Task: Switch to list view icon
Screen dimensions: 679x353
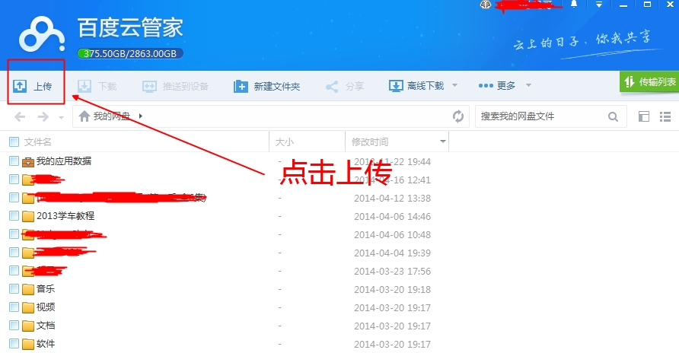Action: click(665, 116)
